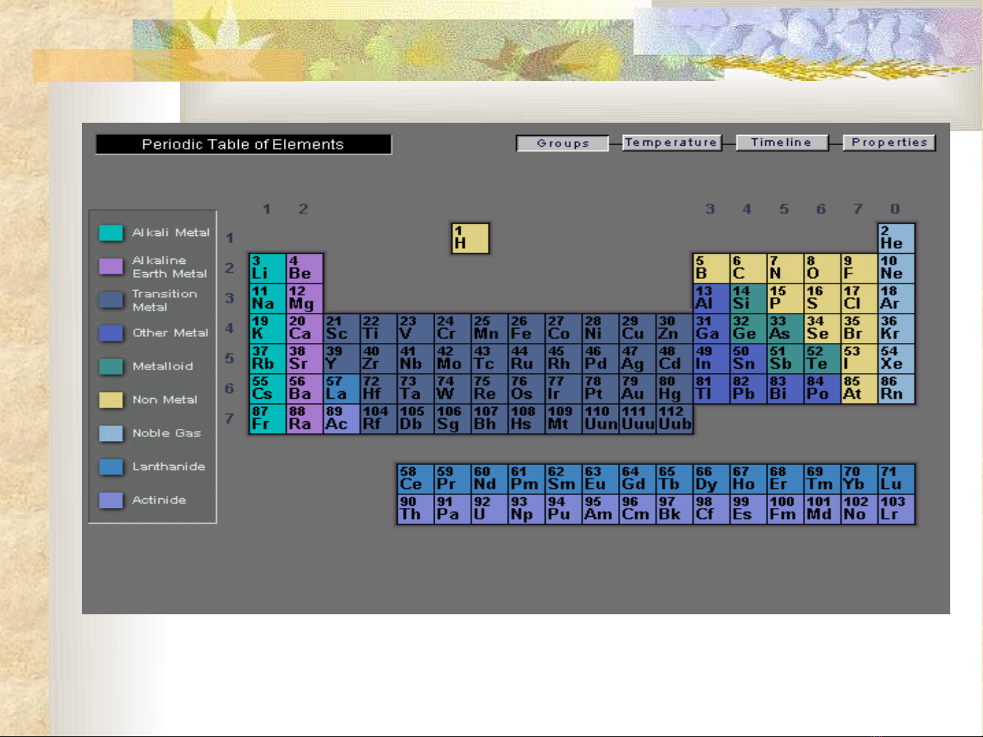The image size is (983, 737).
Task: Click the Noble Gas legend color box
Action: (111, 433)
